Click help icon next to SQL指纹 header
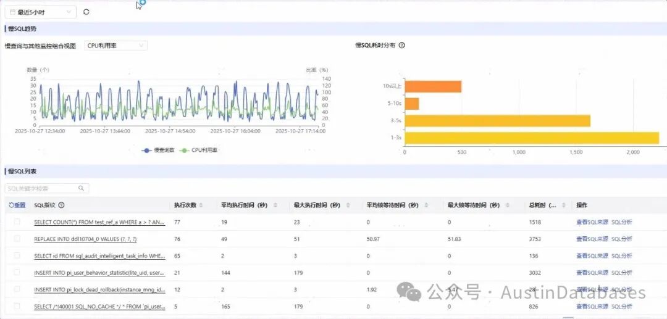Image resolution: width=667 pixels, height=319 pixels. coord(61,205)
